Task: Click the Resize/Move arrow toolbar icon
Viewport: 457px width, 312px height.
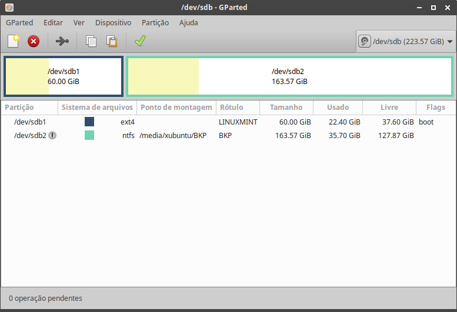Action: 62,41
